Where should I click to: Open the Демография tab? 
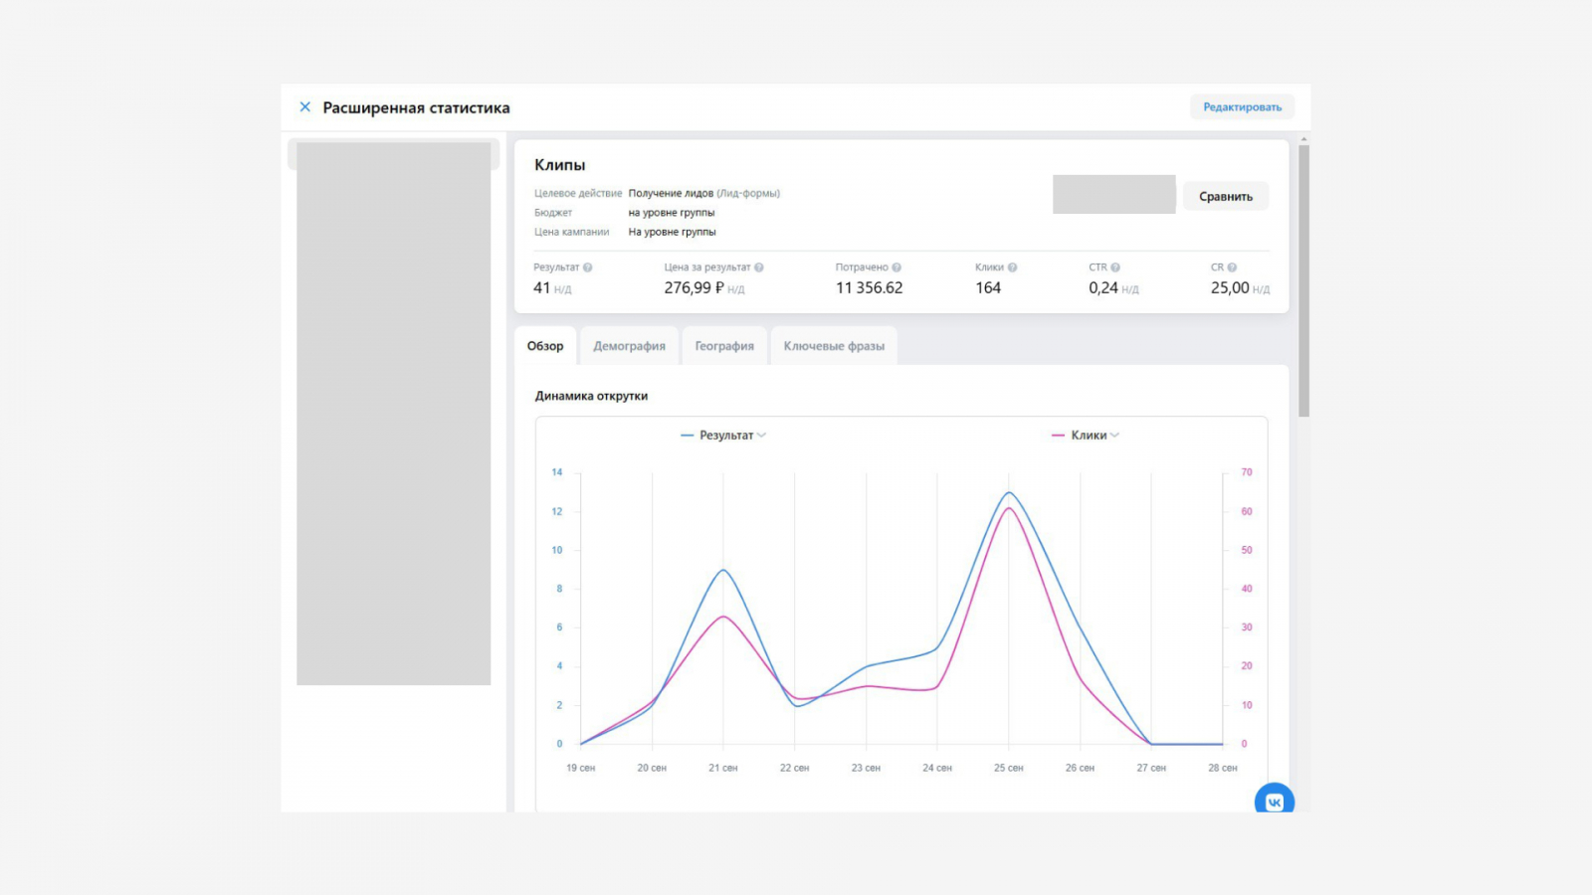(629, 346)
